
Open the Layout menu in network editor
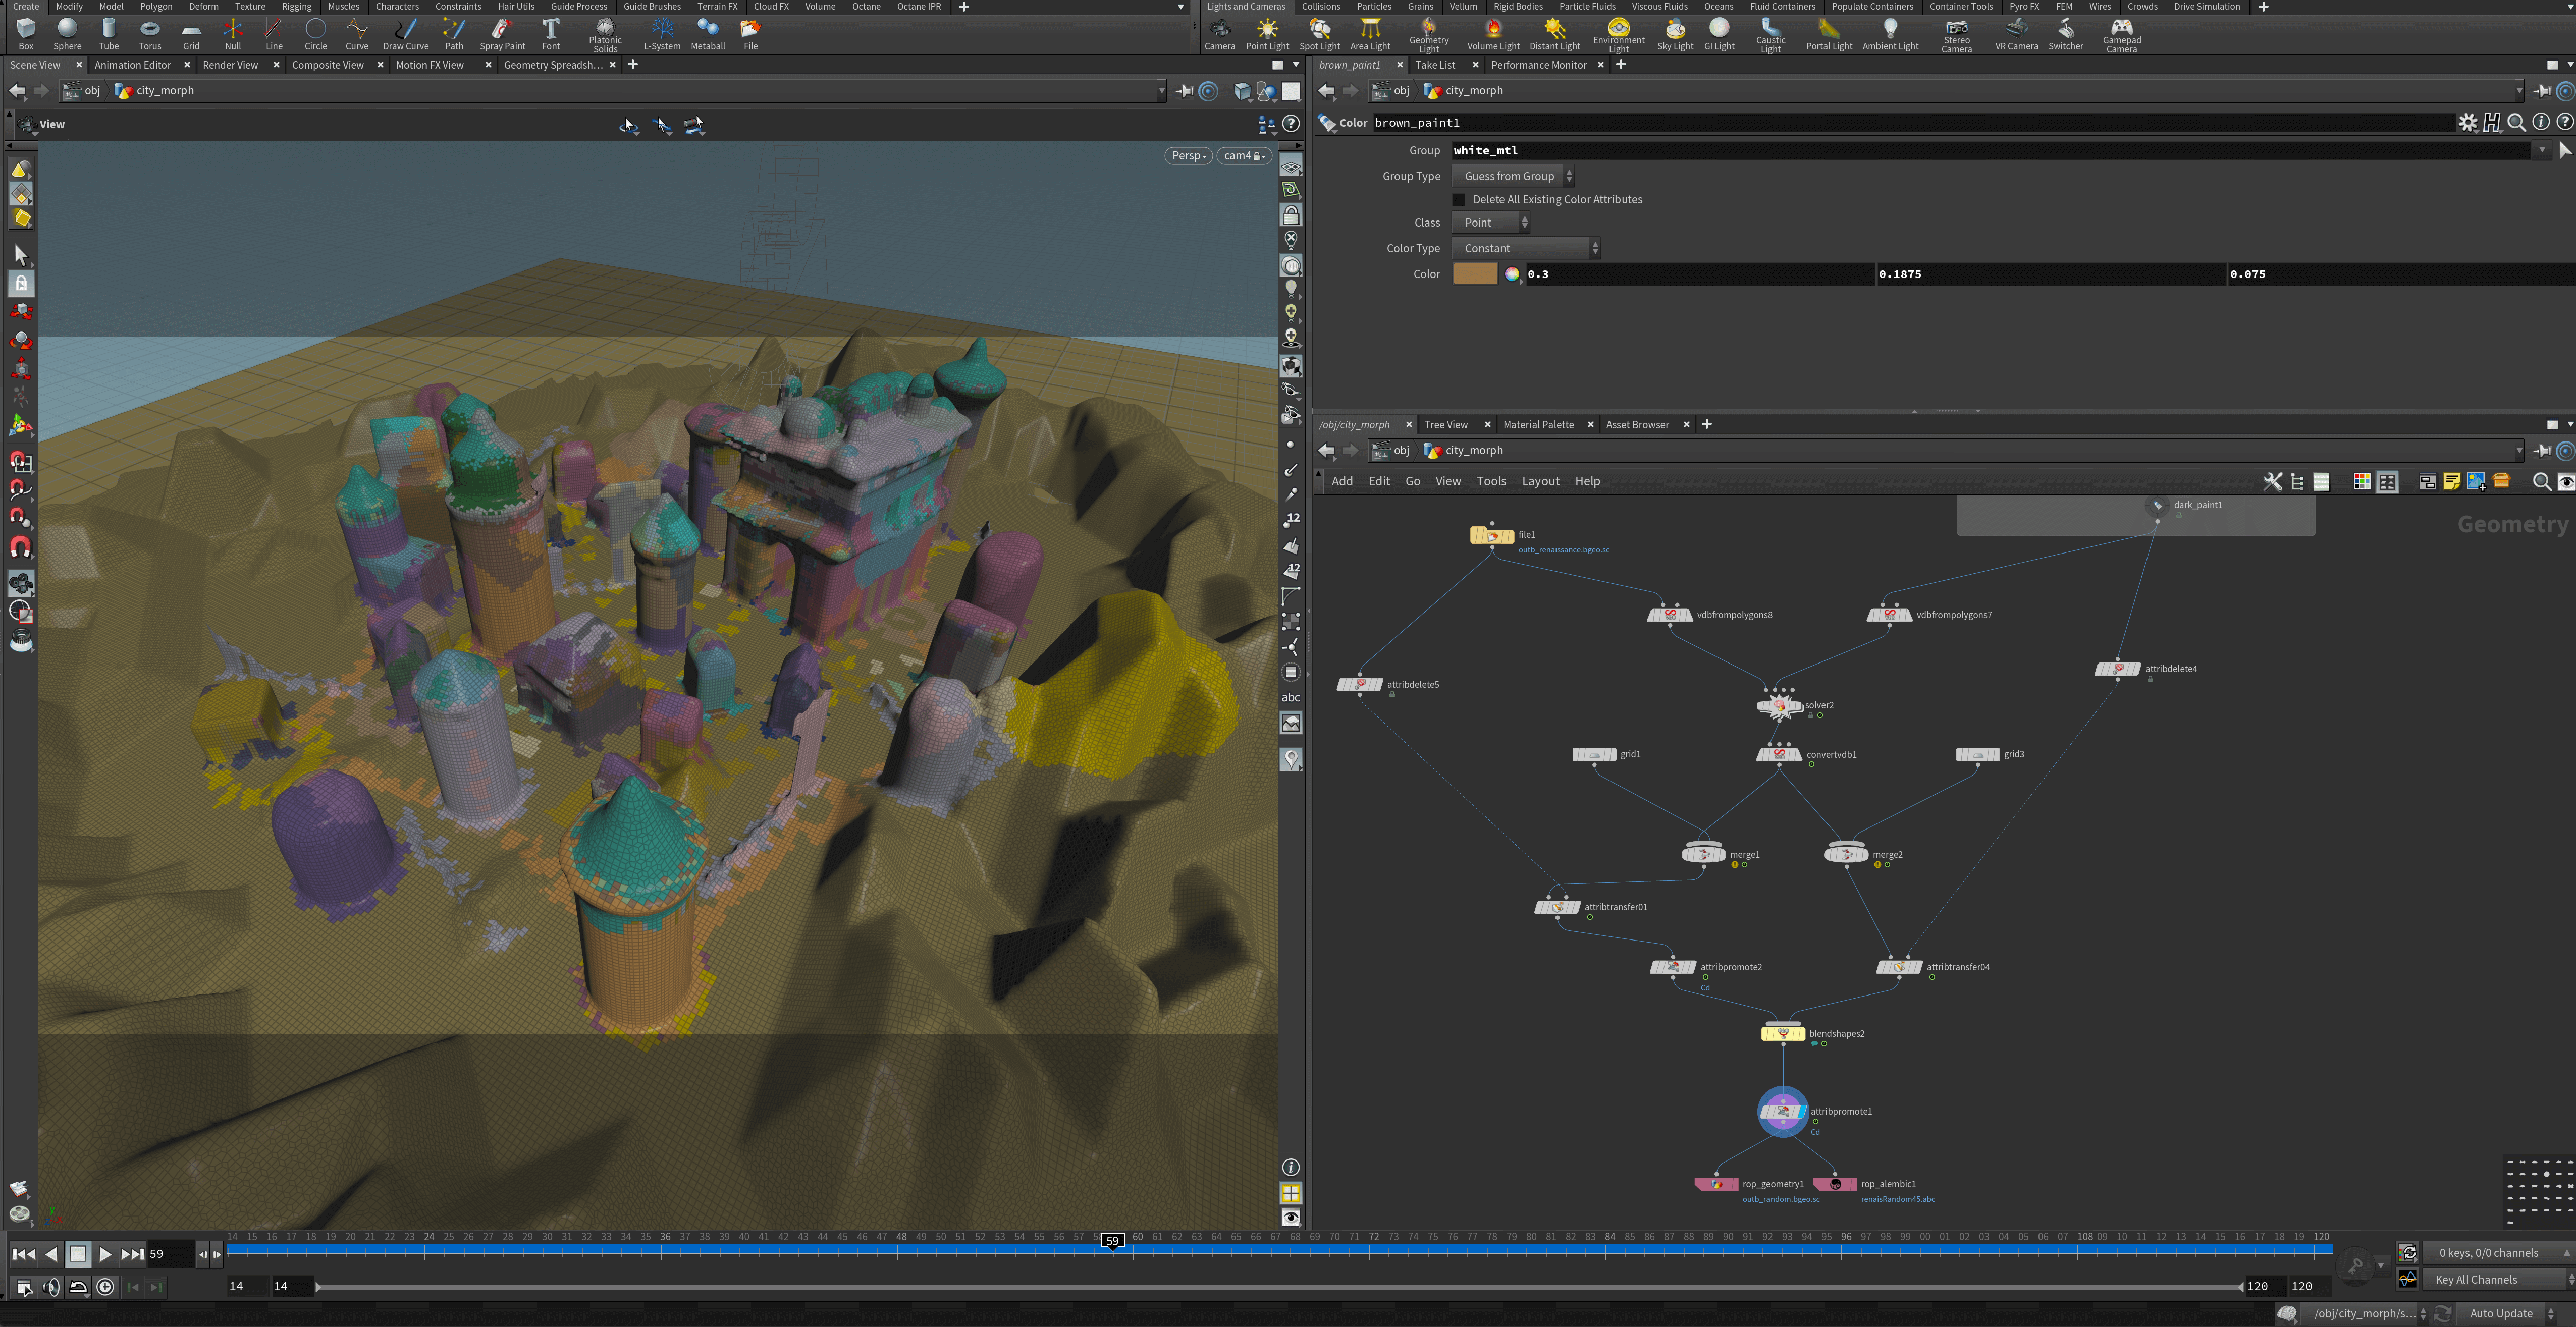pyautogui.click(x=1540, y=481)
